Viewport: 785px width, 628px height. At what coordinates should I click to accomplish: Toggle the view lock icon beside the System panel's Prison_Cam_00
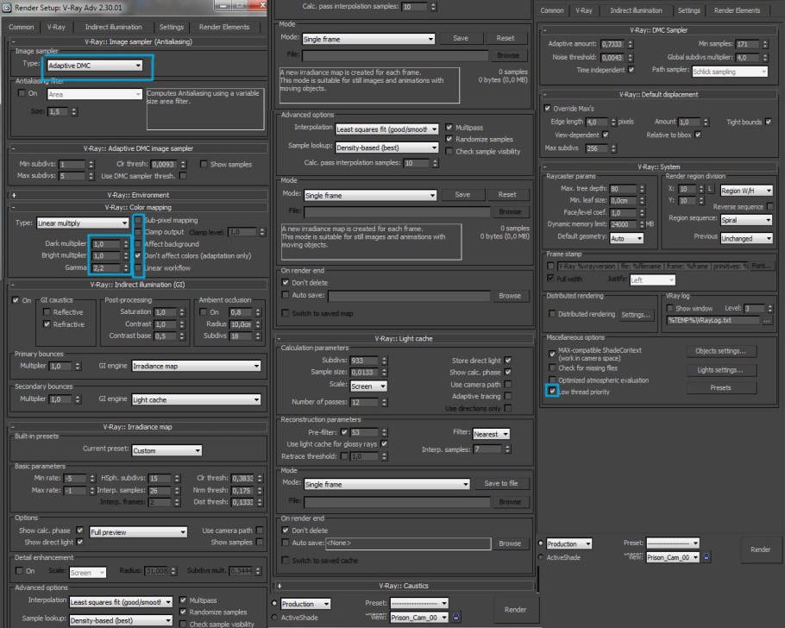[x=706, y=557]
